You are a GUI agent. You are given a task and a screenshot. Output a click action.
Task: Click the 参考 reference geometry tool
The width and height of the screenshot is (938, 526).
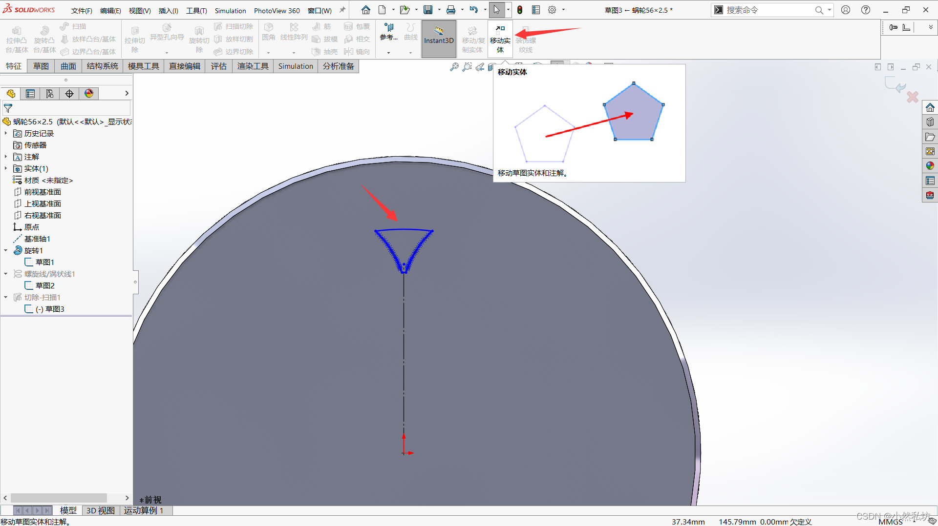tap(389, 32)
